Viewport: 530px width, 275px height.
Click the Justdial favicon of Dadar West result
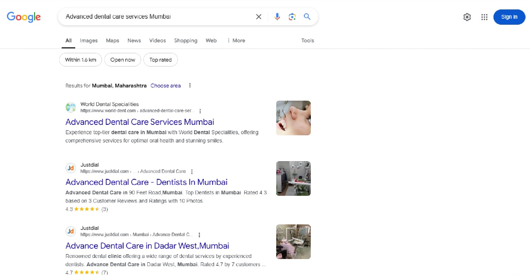71,232
